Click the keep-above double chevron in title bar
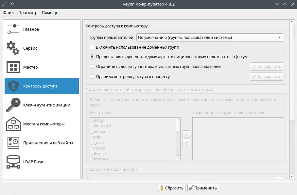The image size is (297, 195). [12, 4]
